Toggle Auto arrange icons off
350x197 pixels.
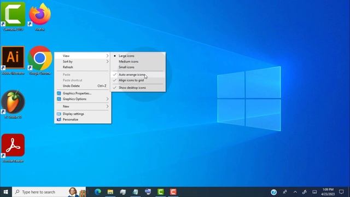click(138, 74)
